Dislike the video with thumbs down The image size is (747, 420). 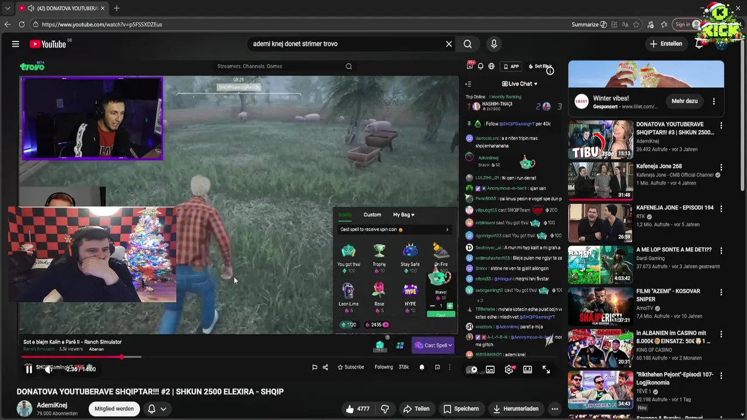point(385,409)
